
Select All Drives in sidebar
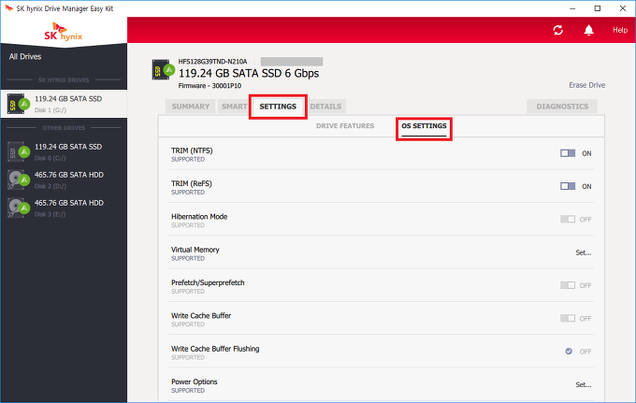(25, 57)
